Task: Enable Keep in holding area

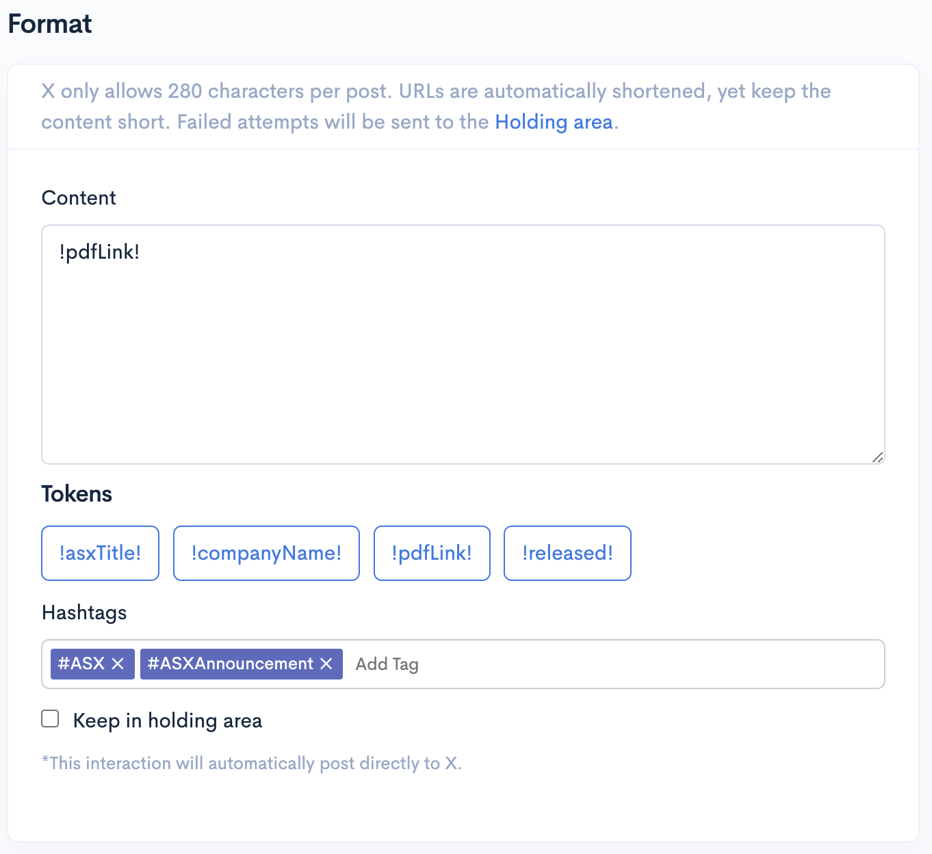Action: coord(50,719)
